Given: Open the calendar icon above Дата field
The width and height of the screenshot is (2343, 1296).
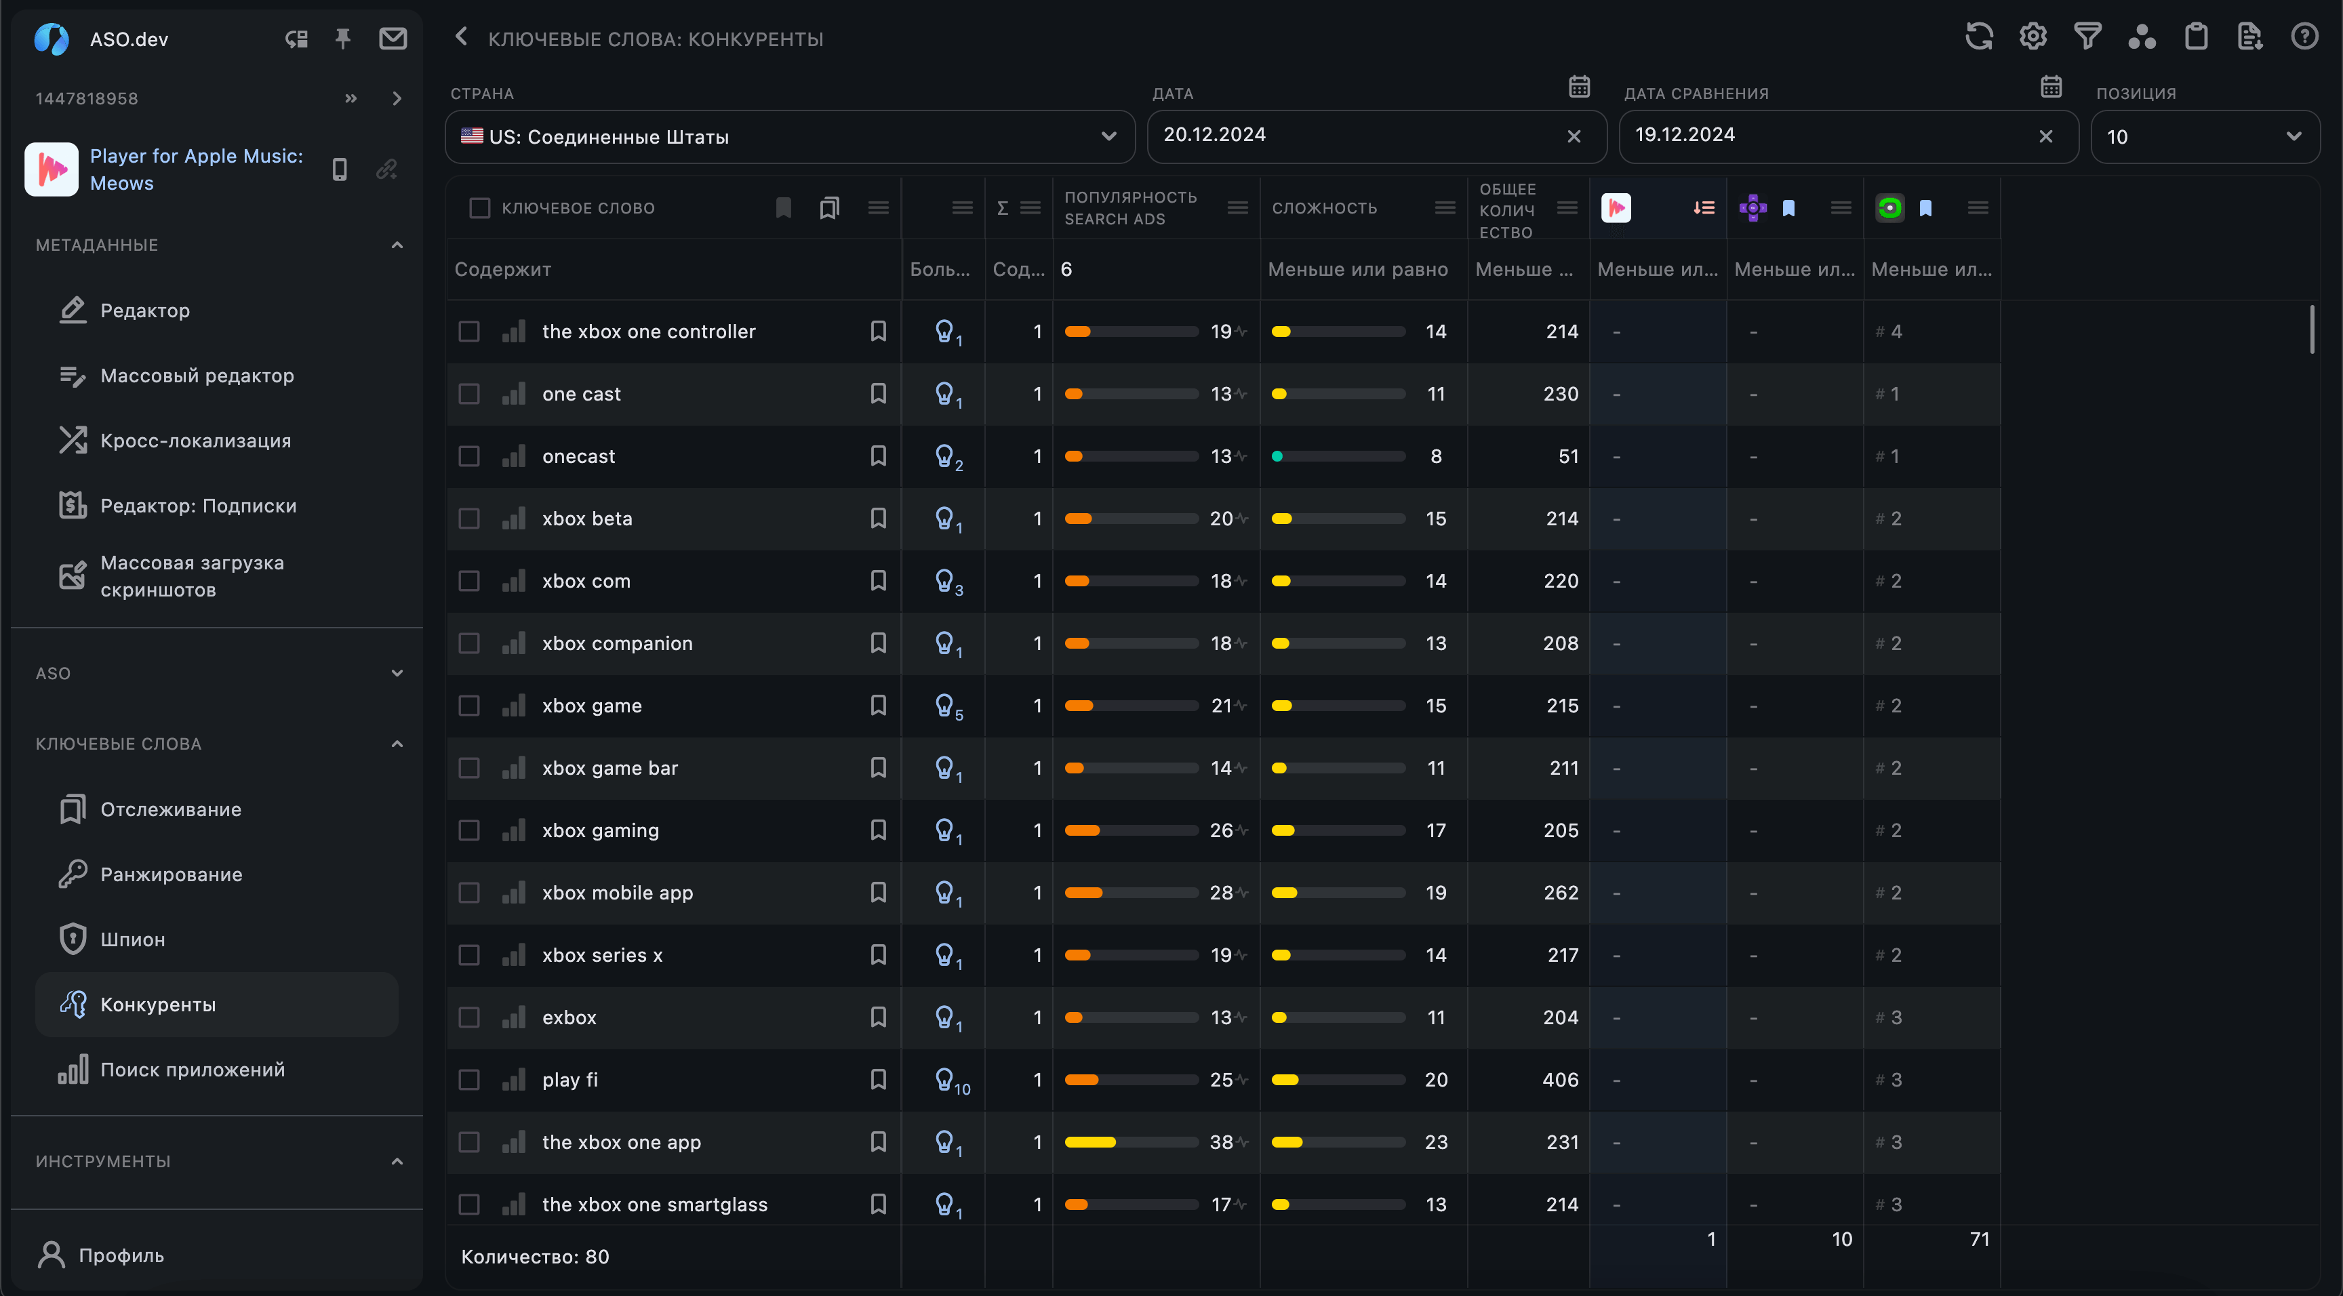Looking at the screenshot, I should pyautogui.click(x=1579, y=86).
